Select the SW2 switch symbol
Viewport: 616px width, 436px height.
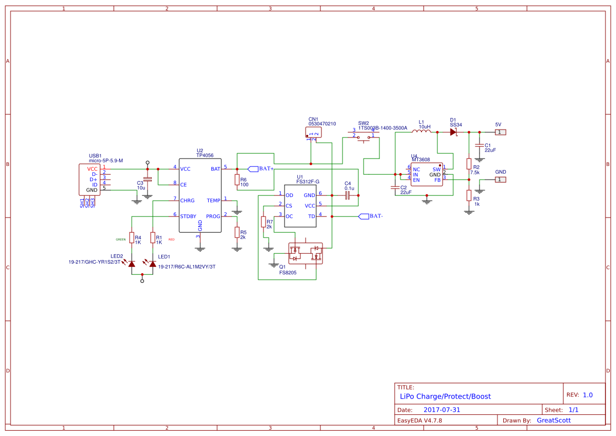[x=364, y=137]
